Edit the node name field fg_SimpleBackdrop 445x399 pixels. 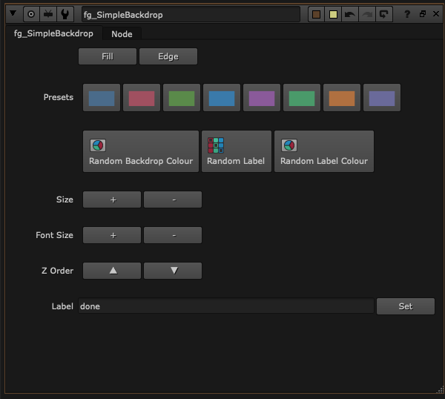pos(191,14)
